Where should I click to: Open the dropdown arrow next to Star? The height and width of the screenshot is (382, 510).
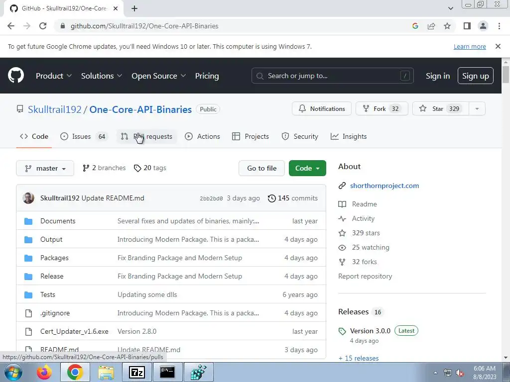point(477,108)
